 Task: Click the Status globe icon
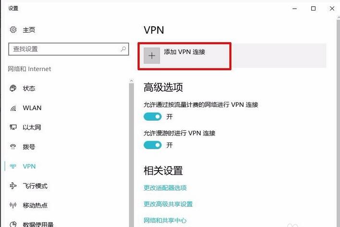tap(13, 88)
